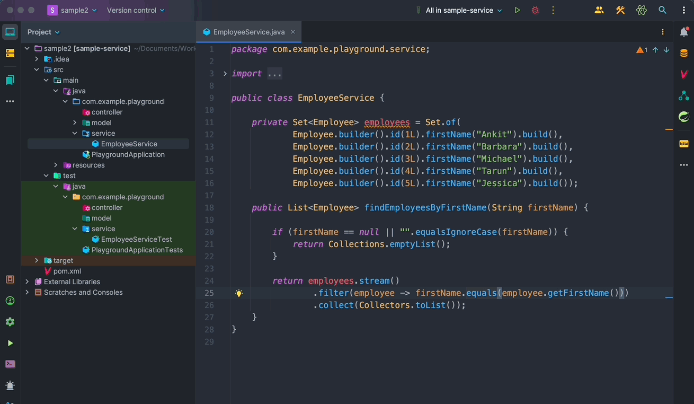Toggle the Project tool window icon
This screenshot has height=404, width=694.
coord(10,32)
